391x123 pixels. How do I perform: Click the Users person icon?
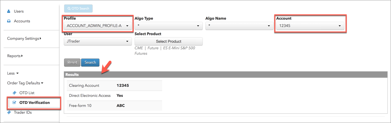(9, 11)
